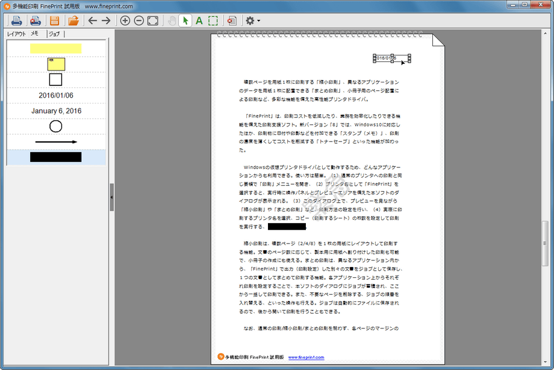Select the yellow highlighter stamp
Screen dimensions: 554x370
coord(56,48)
